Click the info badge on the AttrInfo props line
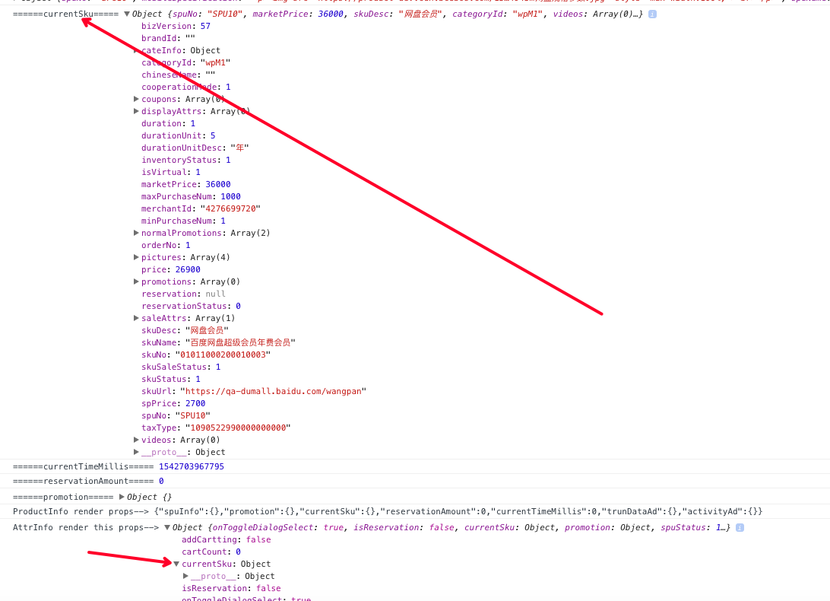Viewport: 830px width, 601px height. tap(739, 526)
